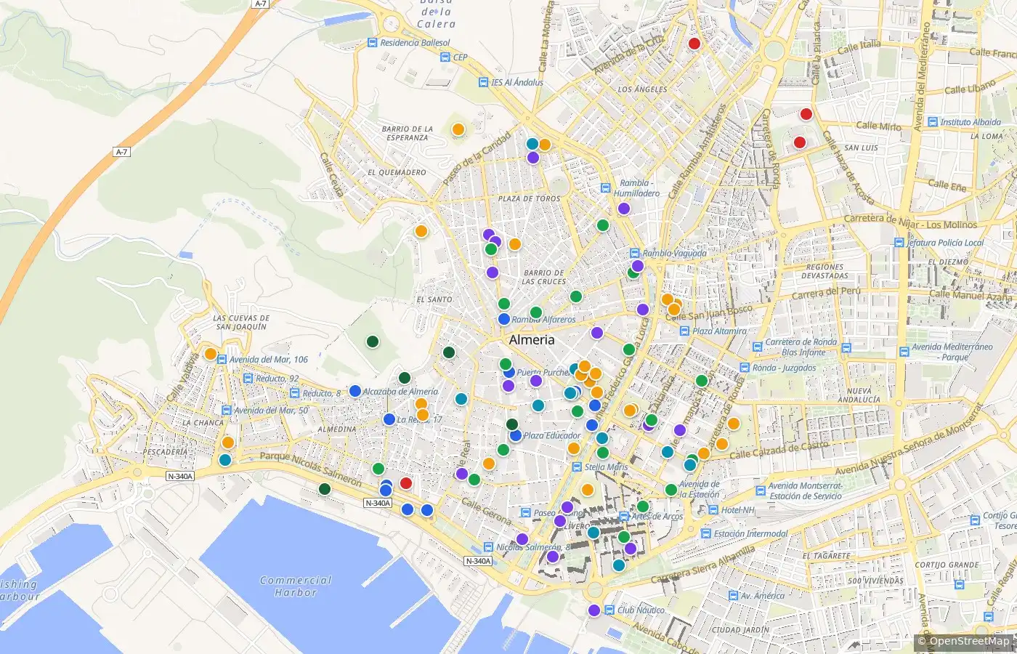Select the orange marker left of Avenida del Mar, 106
This screenshot has height=654, width=1017.
211,354
